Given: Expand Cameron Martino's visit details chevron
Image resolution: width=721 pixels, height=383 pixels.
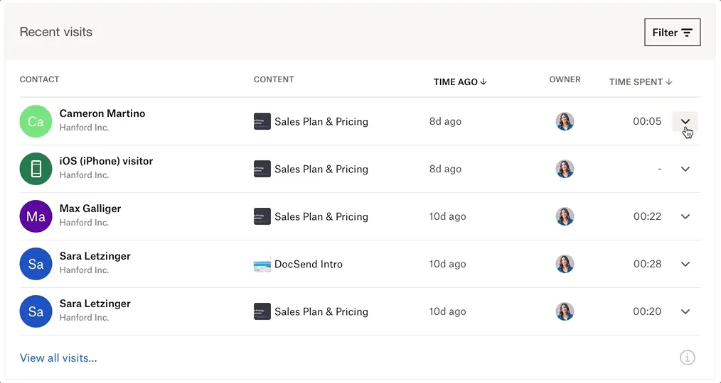Looking at the screenshot, I should 685,121.
